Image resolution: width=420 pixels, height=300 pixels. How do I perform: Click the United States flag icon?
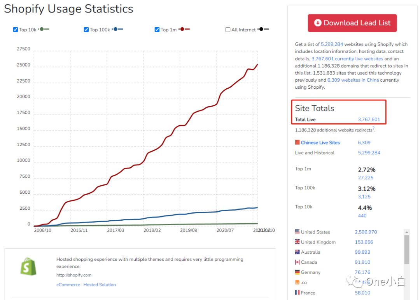(x=297, y=232)
